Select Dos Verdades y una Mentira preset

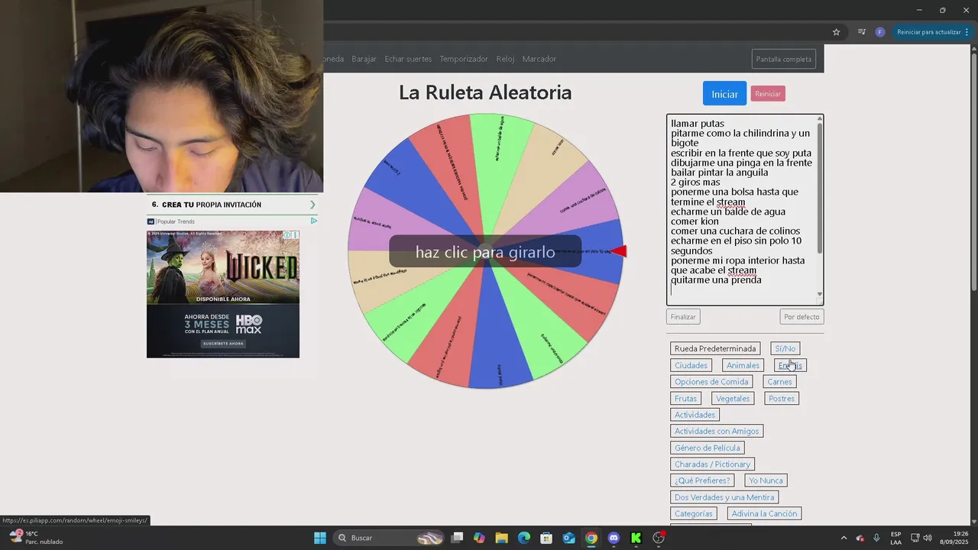(x=724, y=497)
